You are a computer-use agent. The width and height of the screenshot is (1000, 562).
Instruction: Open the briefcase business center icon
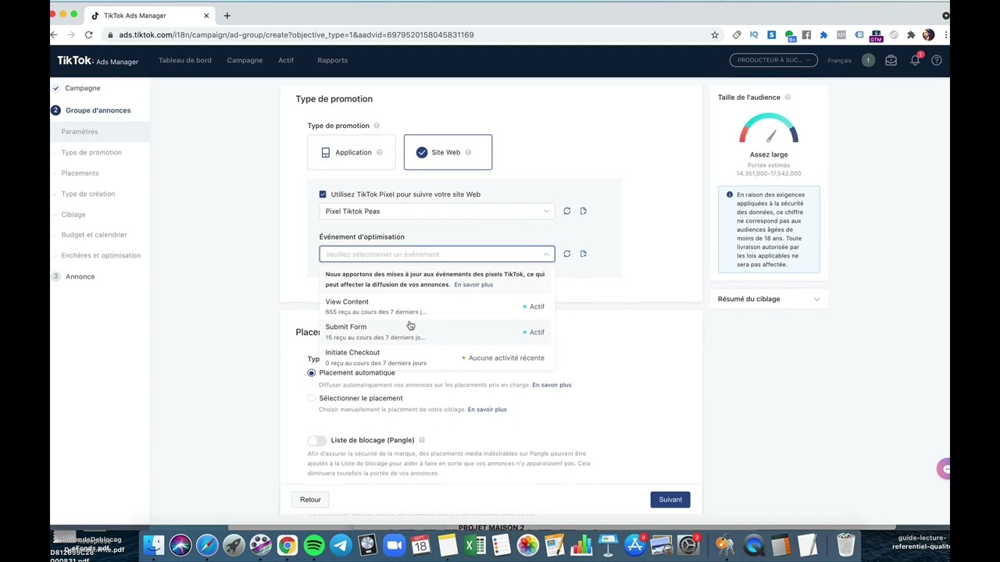point(891,60)
